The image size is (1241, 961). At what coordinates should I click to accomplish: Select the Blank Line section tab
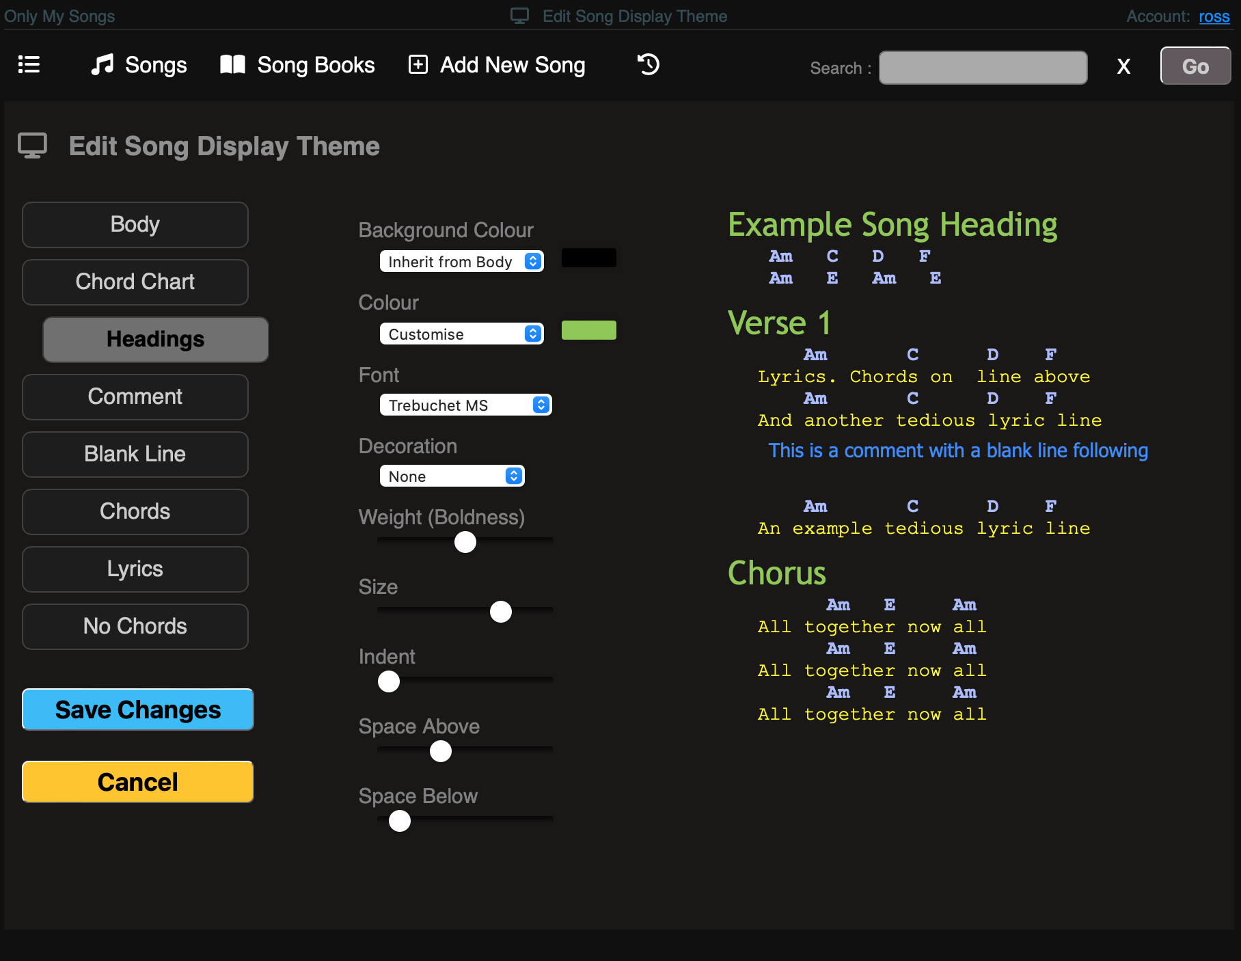point(135,454)
